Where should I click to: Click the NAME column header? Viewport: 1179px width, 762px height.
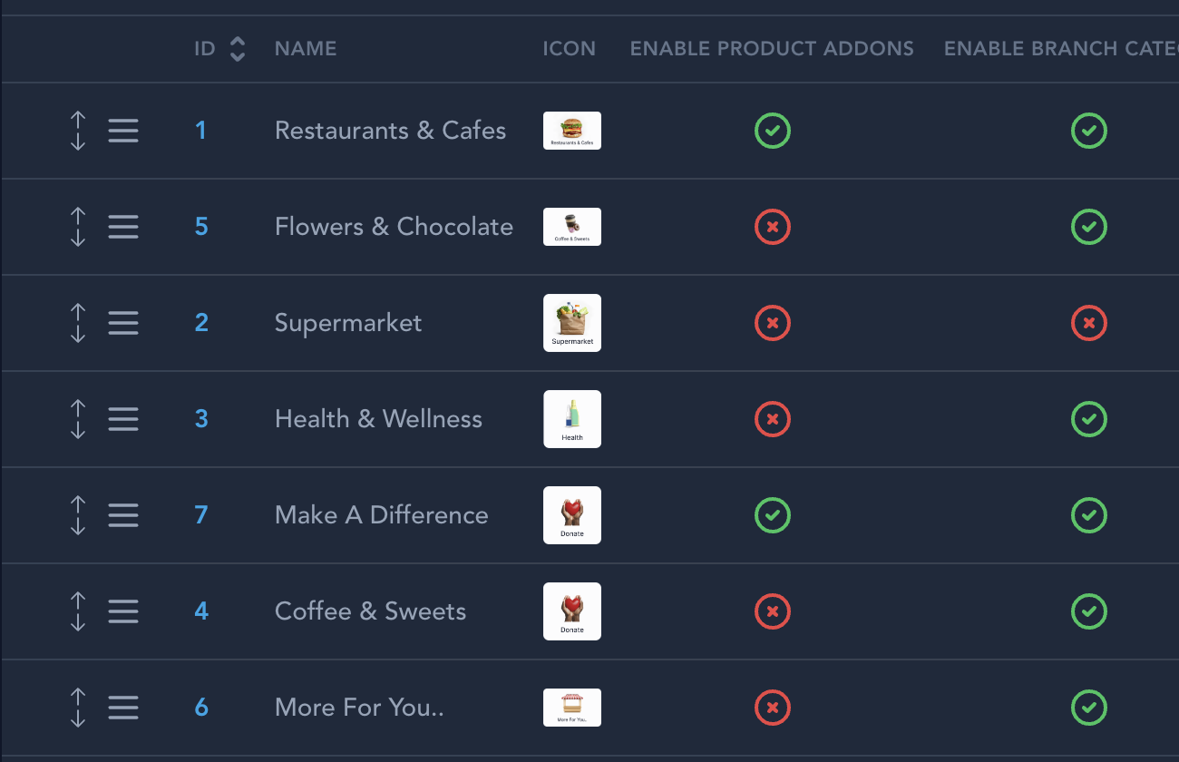(x=306, y=49)
